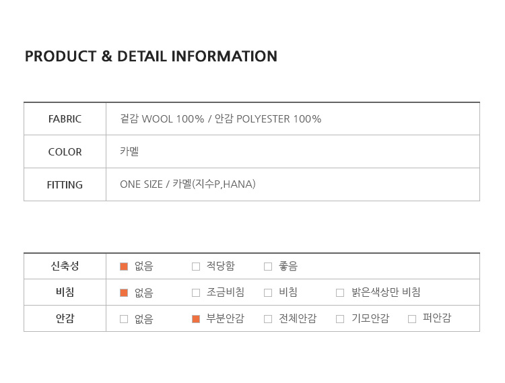505x383 pixels.
Task: Check the 퍼안감 checkbox
Action: [x=412, y=319]
